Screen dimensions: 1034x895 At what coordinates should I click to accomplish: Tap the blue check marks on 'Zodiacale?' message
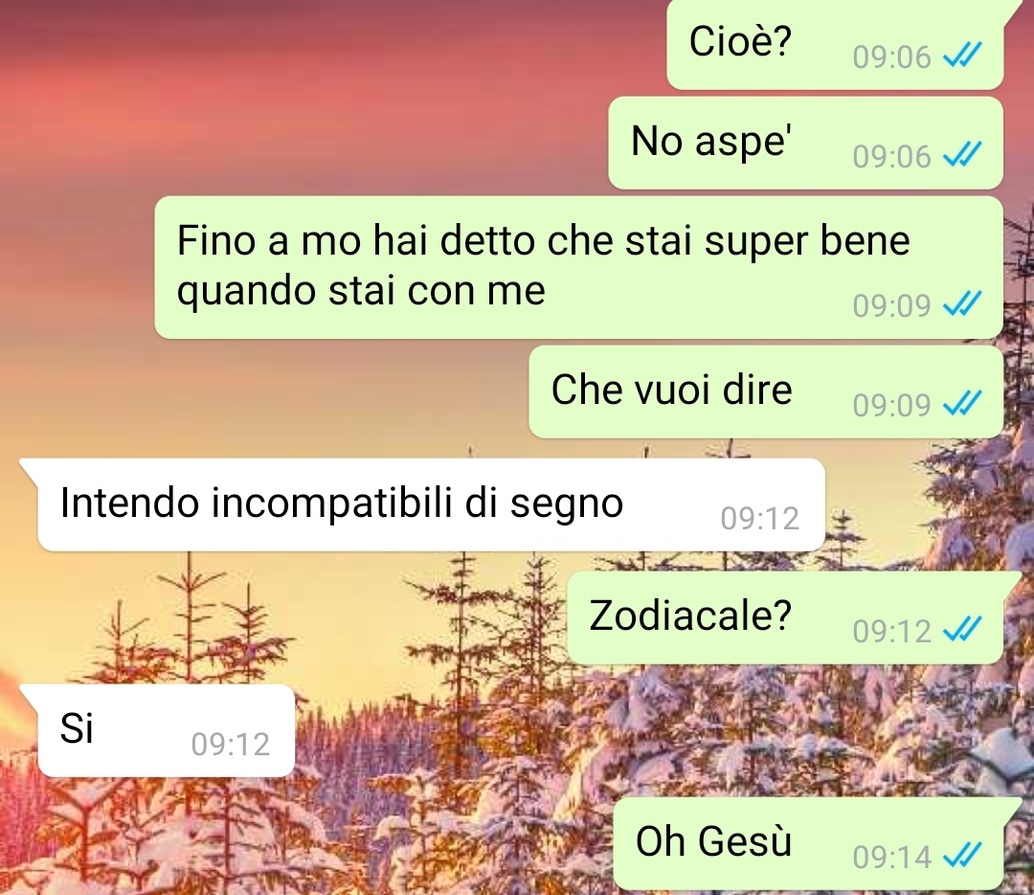pos(962,629)
